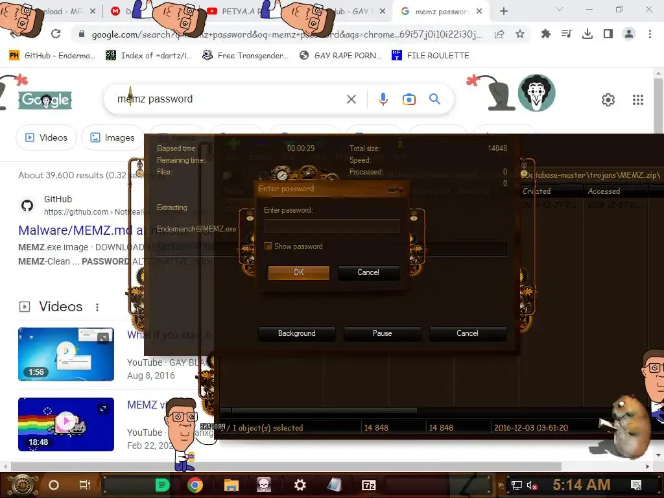This screenshot has width=664, height=498.
Task: Sort by Accessed column in 7-Zip
Action: [616, 191]
